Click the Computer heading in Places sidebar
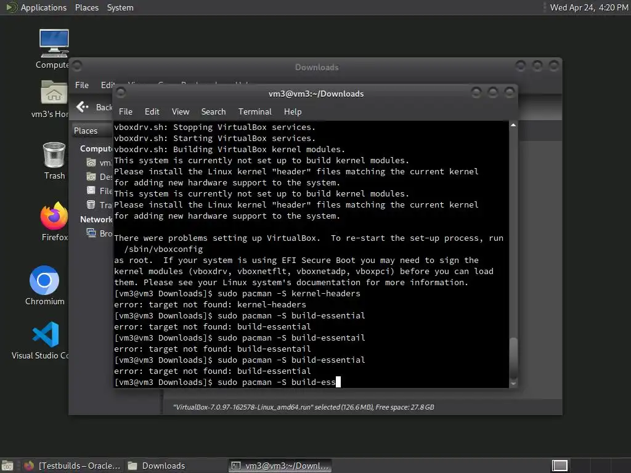631x473 pixels. coord(96,148)
